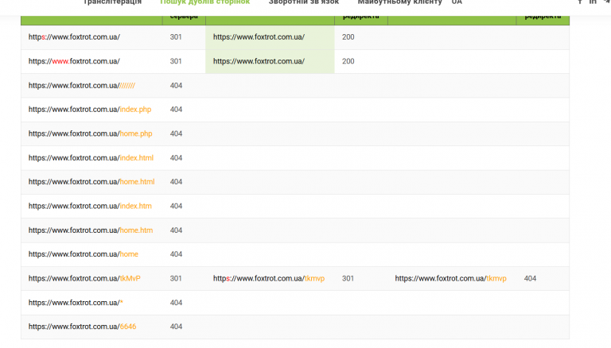
Task: Select the second 301 code in the tkMvP row
Action: 348,278
